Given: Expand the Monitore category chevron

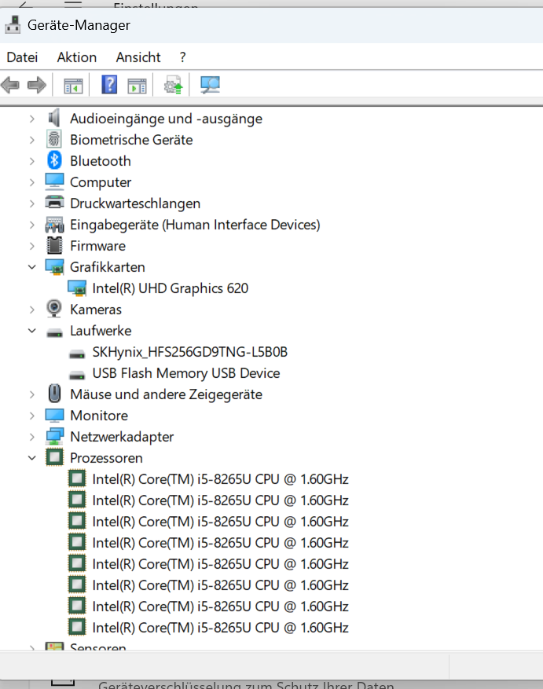Looking at the screenshot, I should coord(31,416).
